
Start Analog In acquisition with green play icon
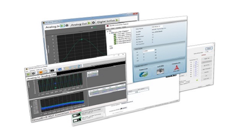[x=62, y=26]
